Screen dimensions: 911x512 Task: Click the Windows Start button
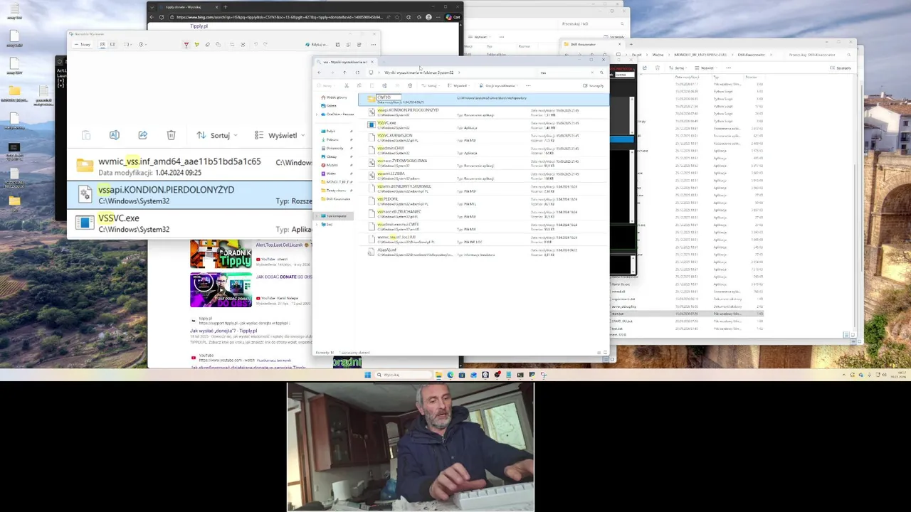coord(367,375)
